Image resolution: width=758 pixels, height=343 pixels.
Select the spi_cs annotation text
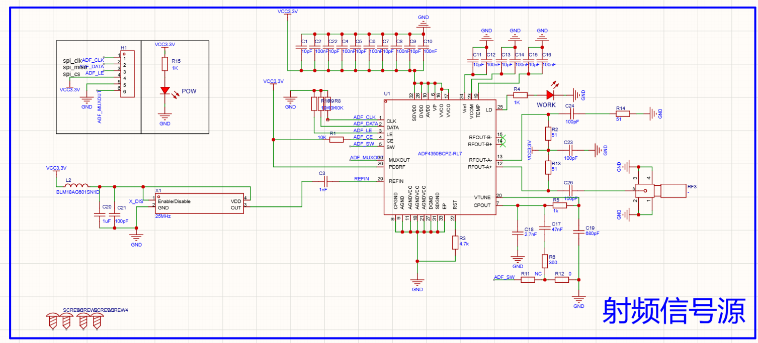coord(72,74)
